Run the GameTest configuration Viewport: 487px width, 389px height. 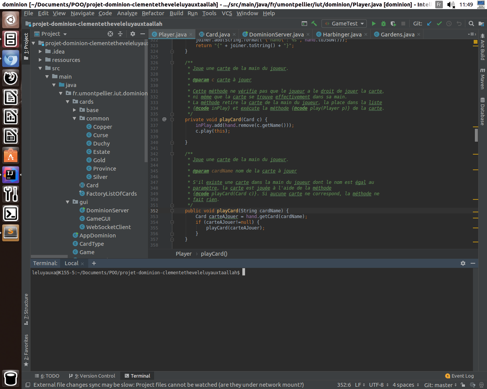tap(374, 24)
